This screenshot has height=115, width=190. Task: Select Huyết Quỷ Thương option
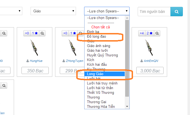click(101, 55)
